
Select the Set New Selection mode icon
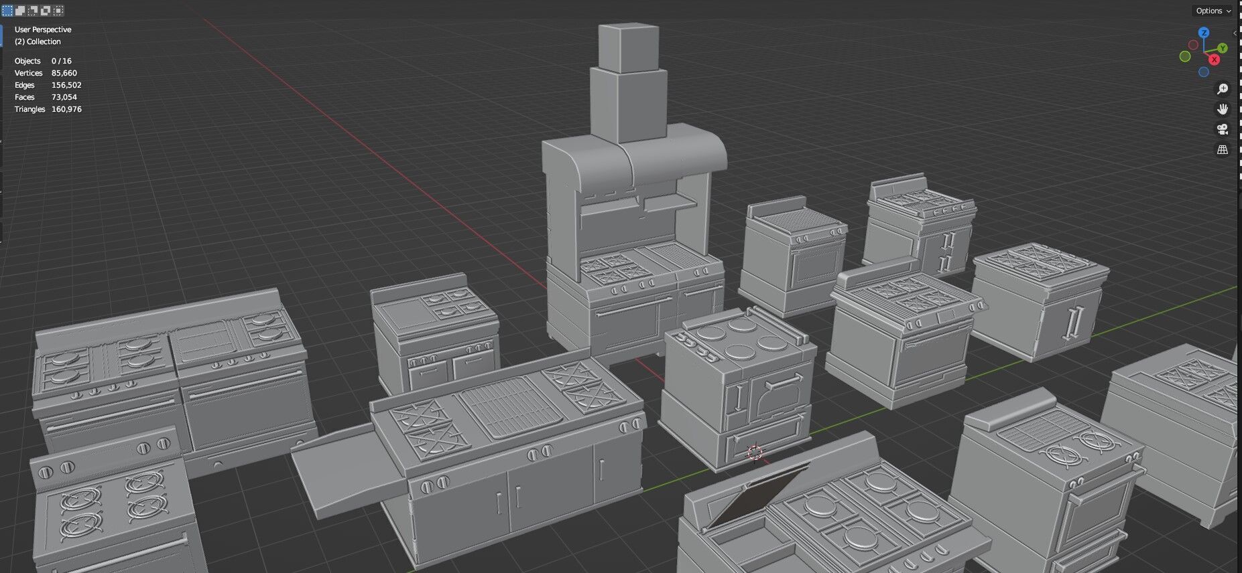coord(8,11)
